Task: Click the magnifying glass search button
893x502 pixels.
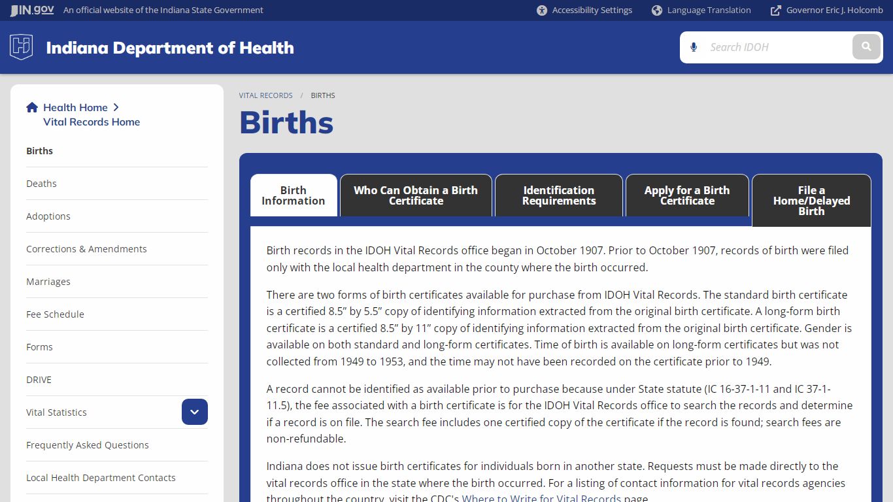Action: pyautogui.click(x=866, y=47)
